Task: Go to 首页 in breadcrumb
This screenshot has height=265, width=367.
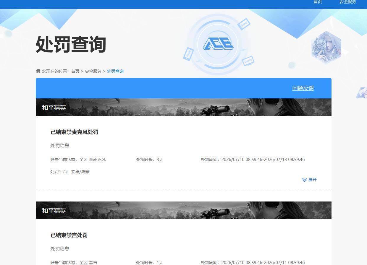Action: click(75, 71)
